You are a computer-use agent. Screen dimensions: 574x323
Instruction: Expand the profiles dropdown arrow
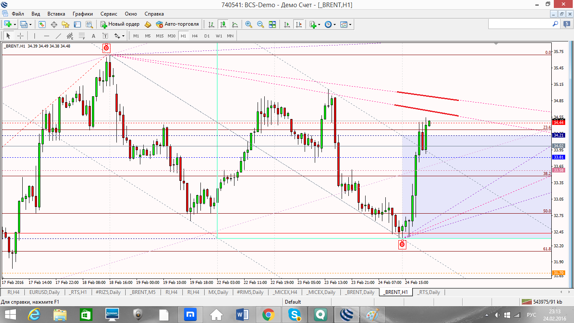pyautogui.click(x=30, y=24)
